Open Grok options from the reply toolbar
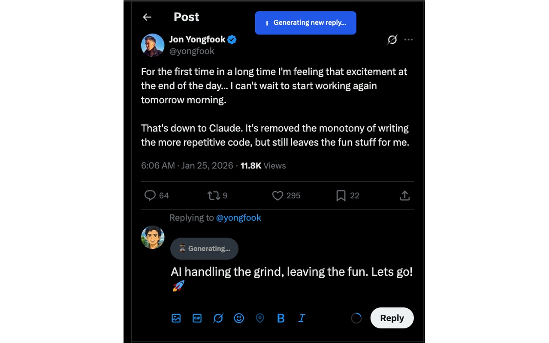This screenshot has height=343, width=549. [x=218, y=318]
